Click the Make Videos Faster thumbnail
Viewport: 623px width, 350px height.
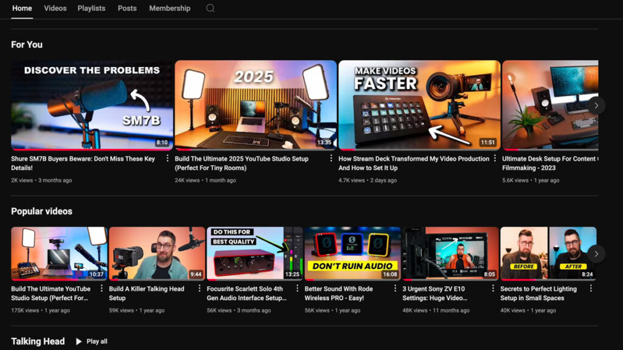point(419,105)
